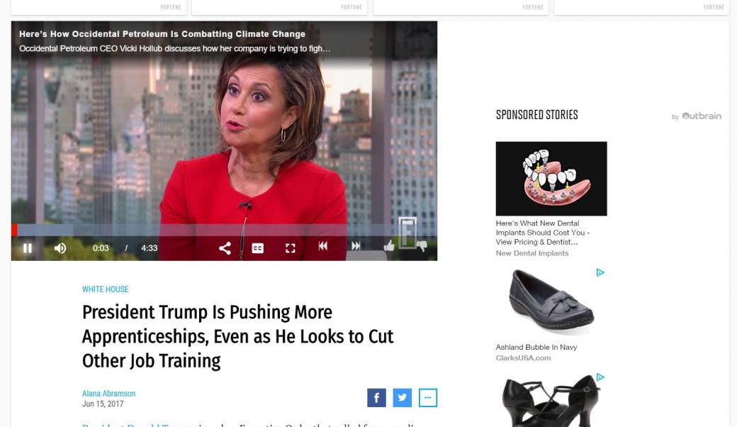
Task: Skip to the next video in the player
Action: [356, 246]
